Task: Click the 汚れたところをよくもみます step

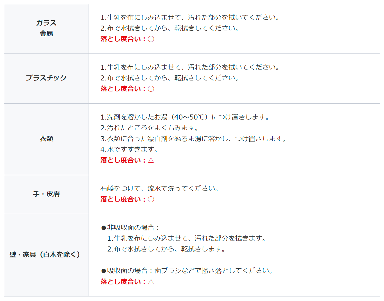Action: (x=150, y=128)
